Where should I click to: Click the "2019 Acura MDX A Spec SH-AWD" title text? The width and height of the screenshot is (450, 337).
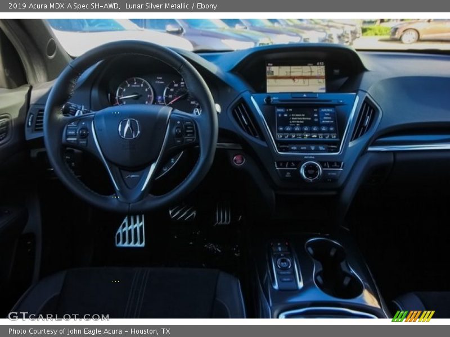pos(64,6)
